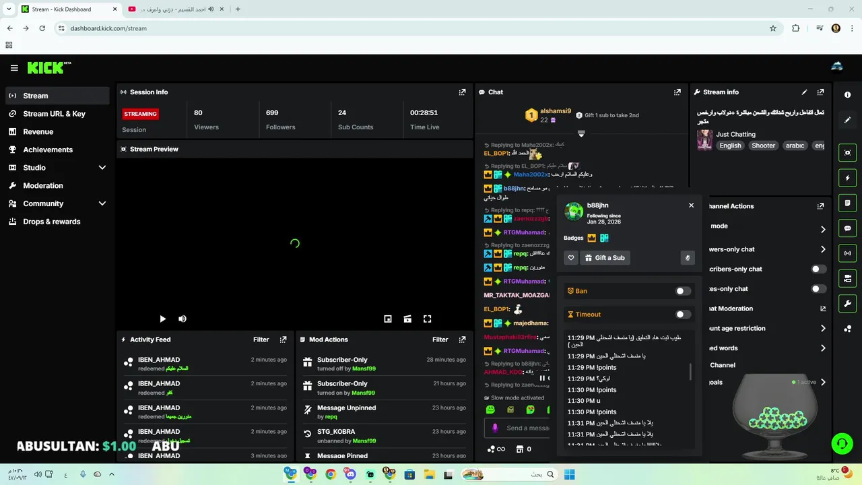Play the stream preview
Image resolution: width=862 pixels, height=485 pixels.
pos(162,319)
